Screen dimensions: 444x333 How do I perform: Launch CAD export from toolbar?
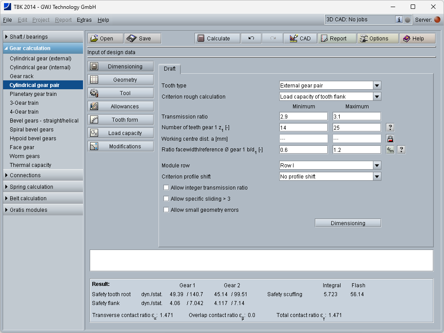(300, 39)
